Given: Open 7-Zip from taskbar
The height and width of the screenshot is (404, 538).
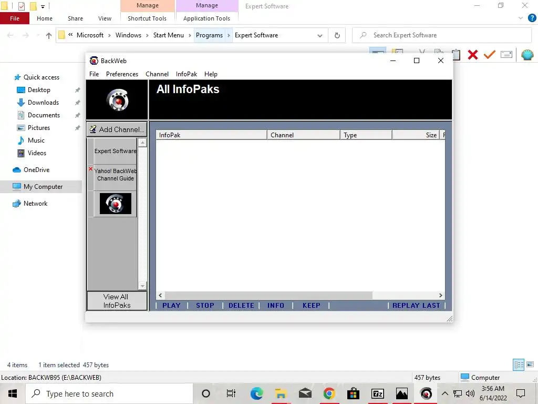Looking at the screenshot, I should [377, 393].
